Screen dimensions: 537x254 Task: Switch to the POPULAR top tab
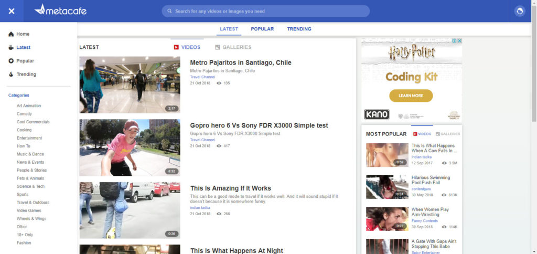[262, 29]
